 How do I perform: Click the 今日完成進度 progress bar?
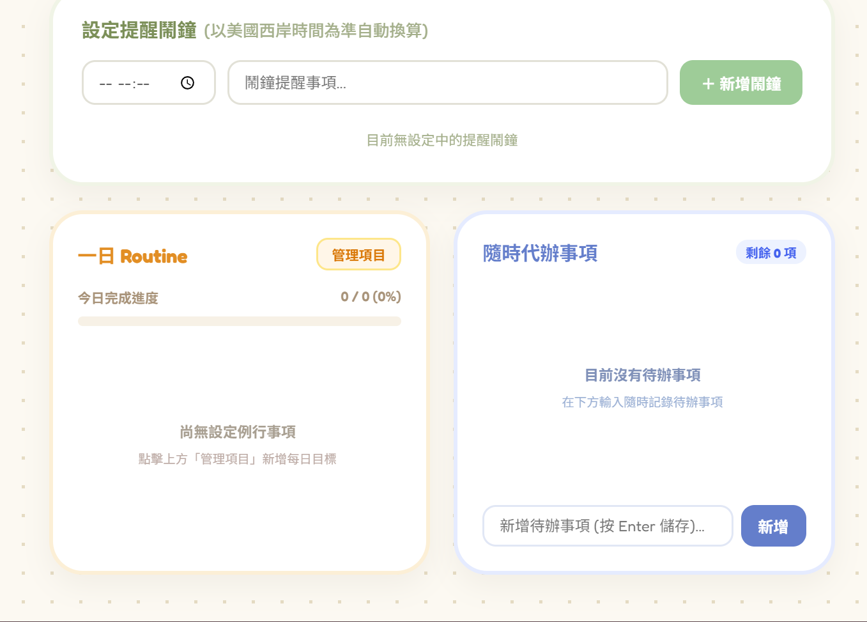240,322
